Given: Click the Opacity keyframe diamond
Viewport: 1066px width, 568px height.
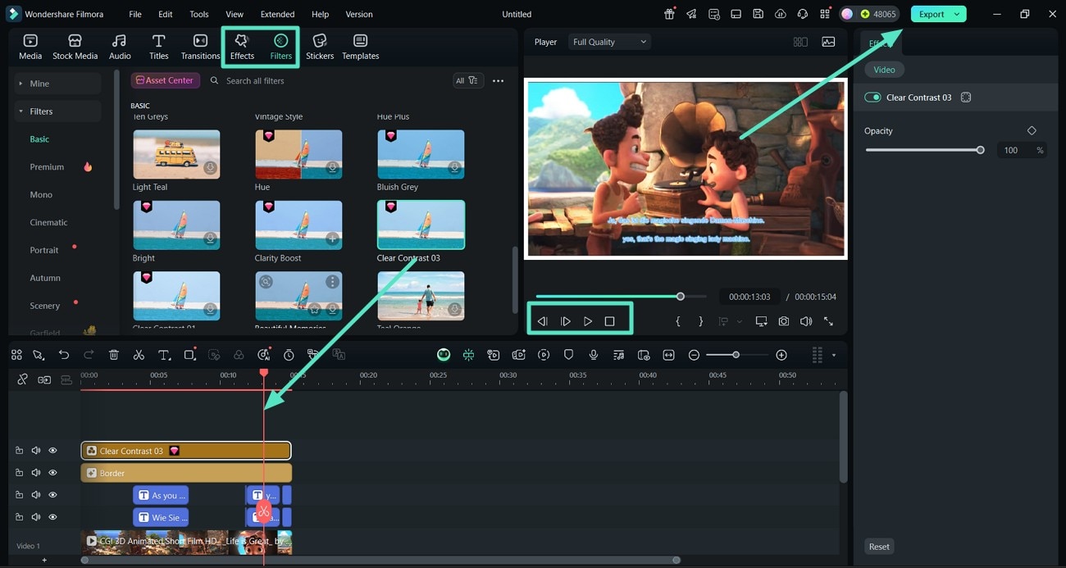Looking at the screenshot, I should pyautogui.click(x=1032, y=130).
